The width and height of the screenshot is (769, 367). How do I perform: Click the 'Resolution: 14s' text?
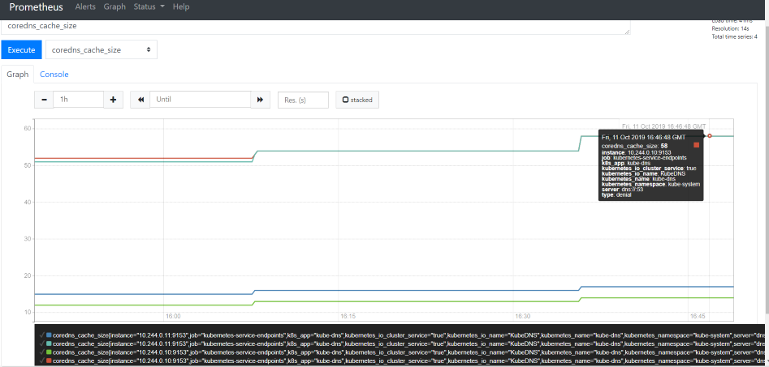731,29
